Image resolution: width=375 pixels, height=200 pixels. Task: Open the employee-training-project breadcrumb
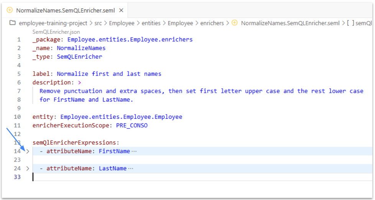53,23
